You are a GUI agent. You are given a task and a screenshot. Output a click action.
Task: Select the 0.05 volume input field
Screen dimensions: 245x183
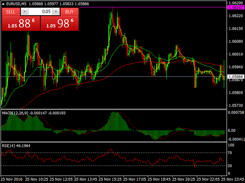coord(40,12)
